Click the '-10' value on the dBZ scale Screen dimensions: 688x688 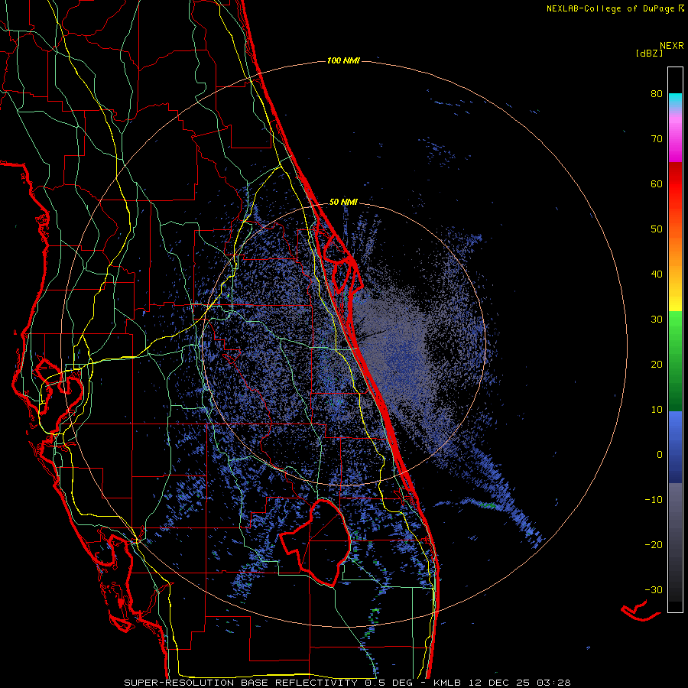point(654,499)
